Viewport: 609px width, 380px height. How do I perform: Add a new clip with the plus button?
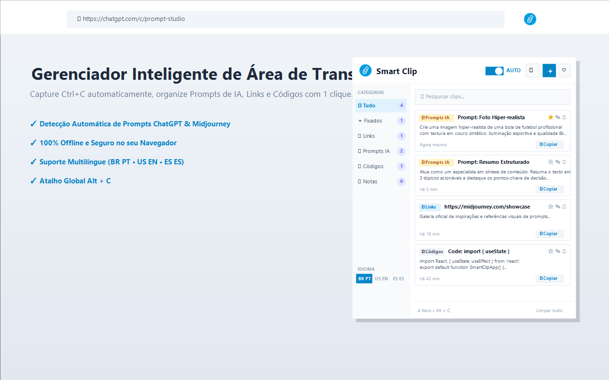(549, 71)
